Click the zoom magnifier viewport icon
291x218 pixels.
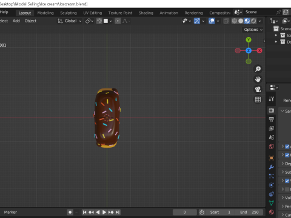tap(258, 69)
